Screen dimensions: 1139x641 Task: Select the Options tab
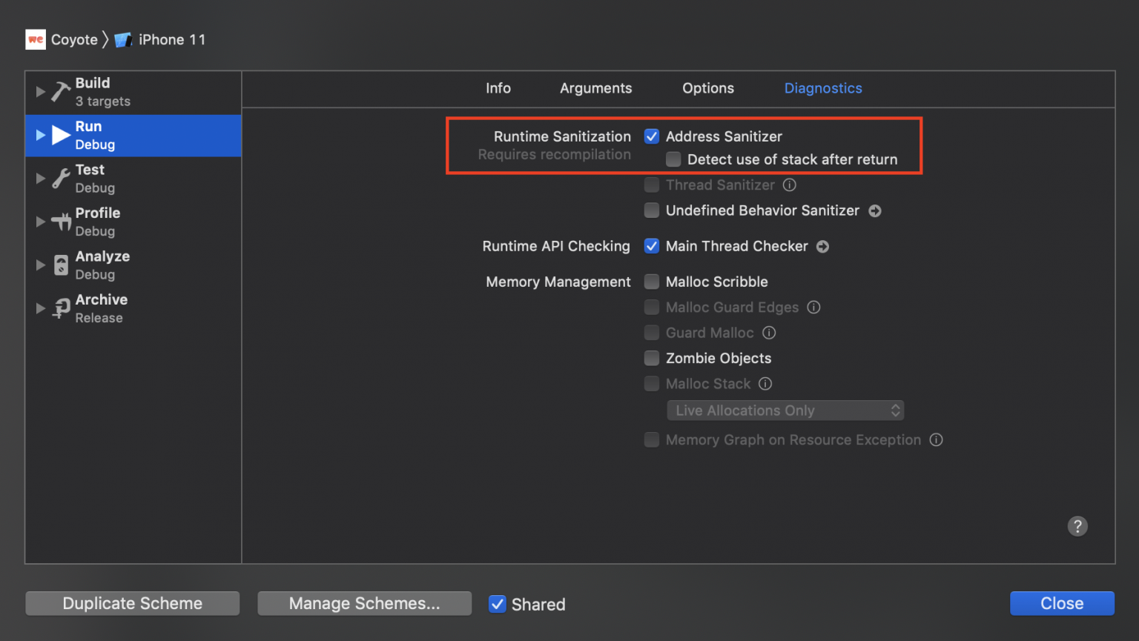tap(707, 88)
